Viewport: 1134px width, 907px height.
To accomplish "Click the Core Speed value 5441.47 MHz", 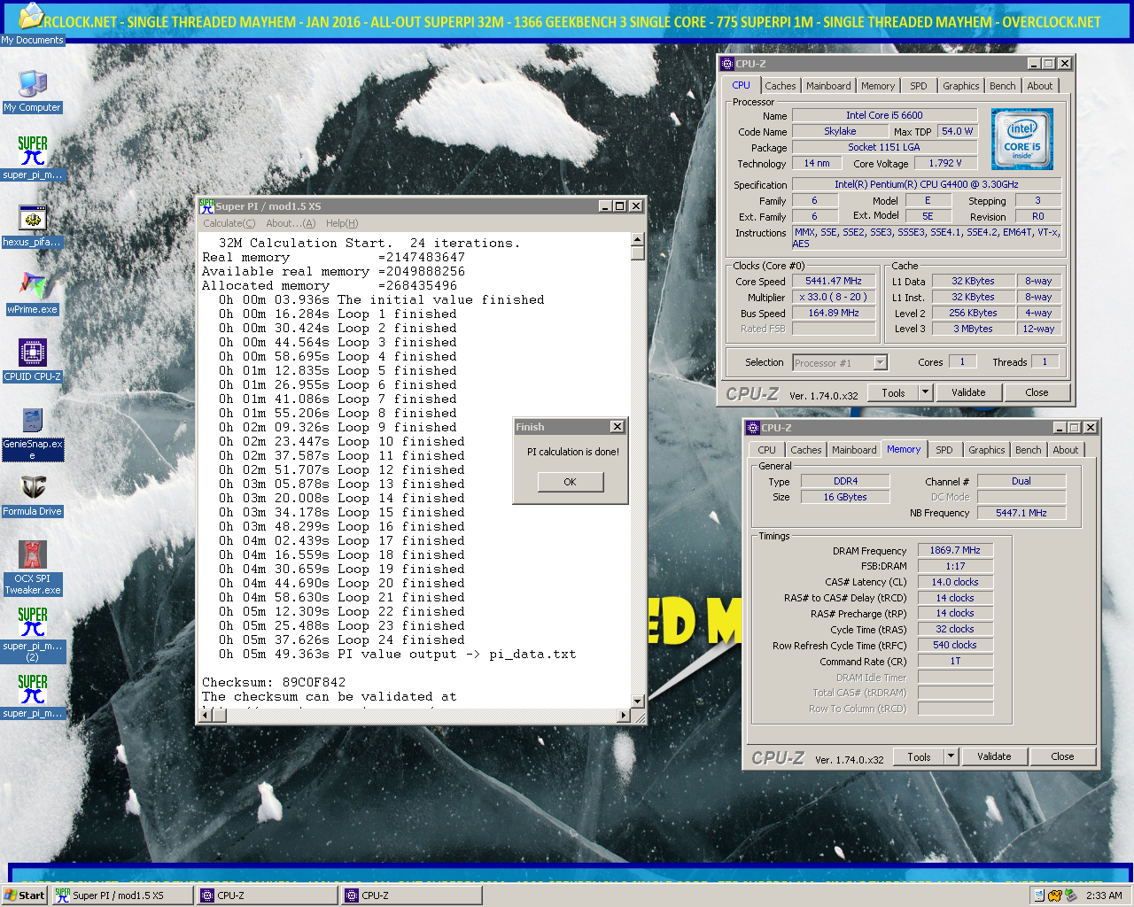I will click(x=834, y=281).
